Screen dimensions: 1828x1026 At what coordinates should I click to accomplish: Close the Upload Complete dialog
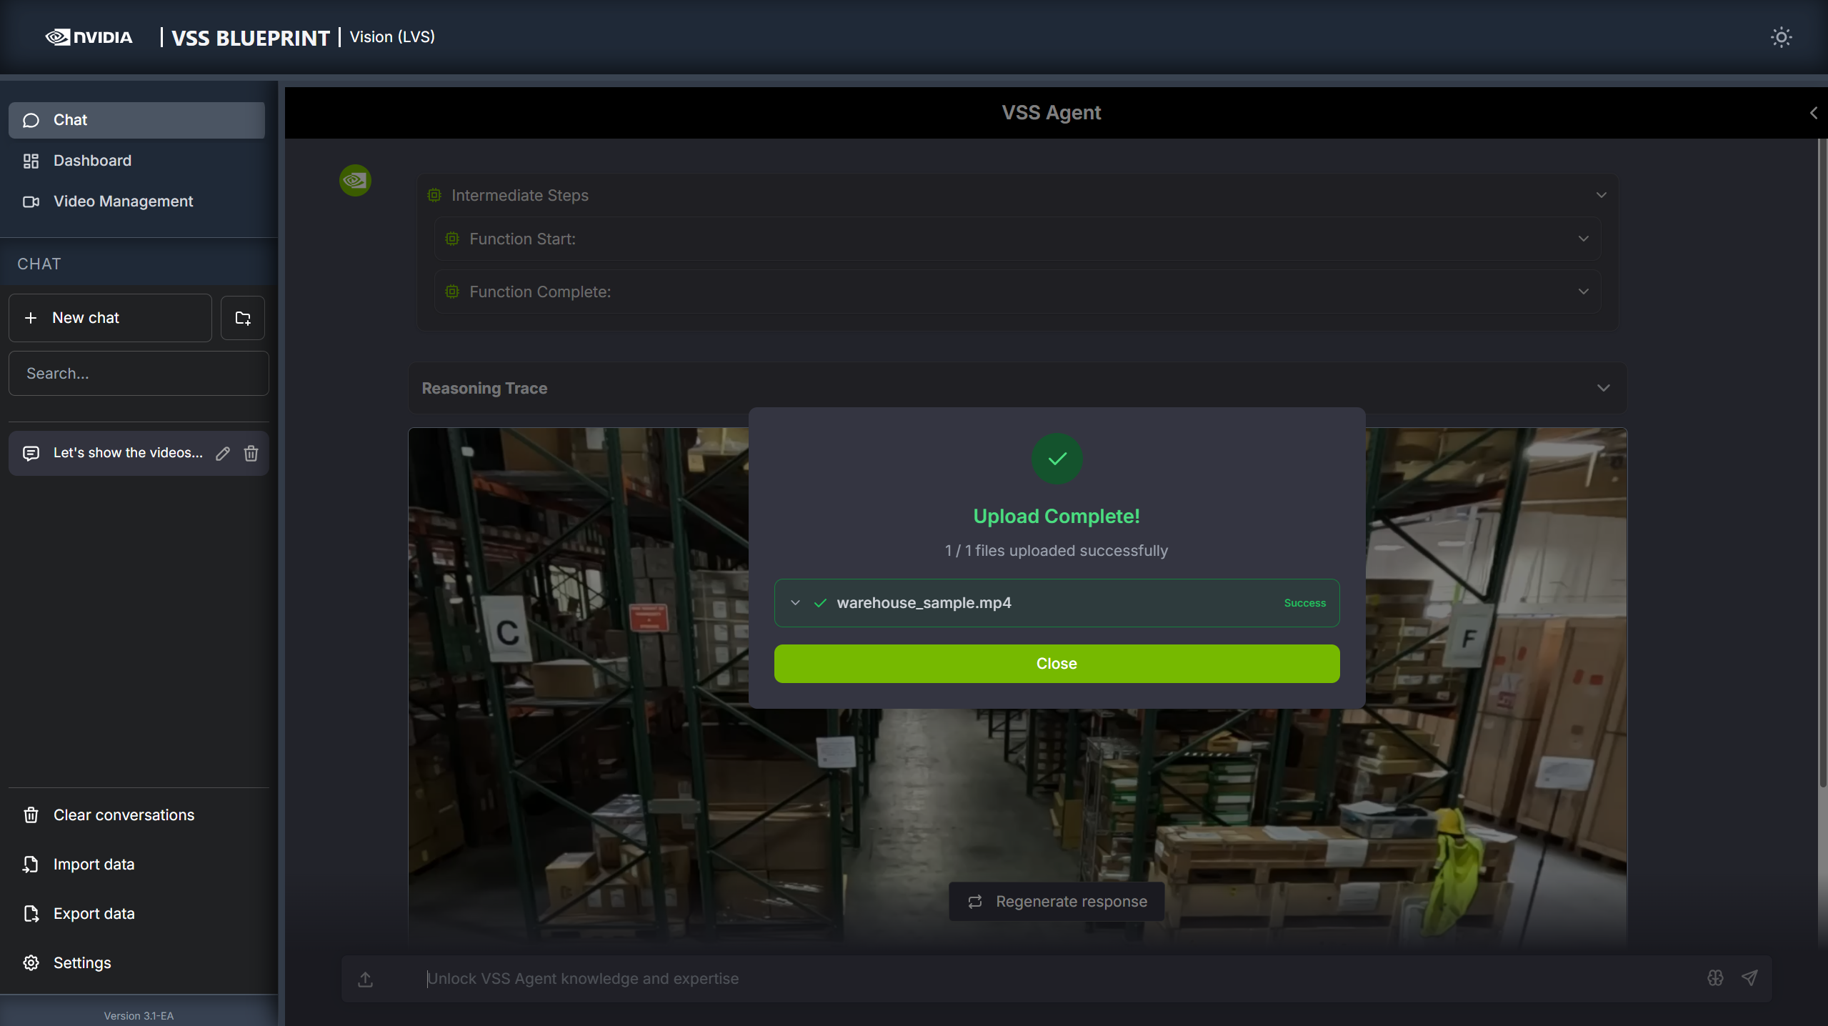(x=1057, y=664)
